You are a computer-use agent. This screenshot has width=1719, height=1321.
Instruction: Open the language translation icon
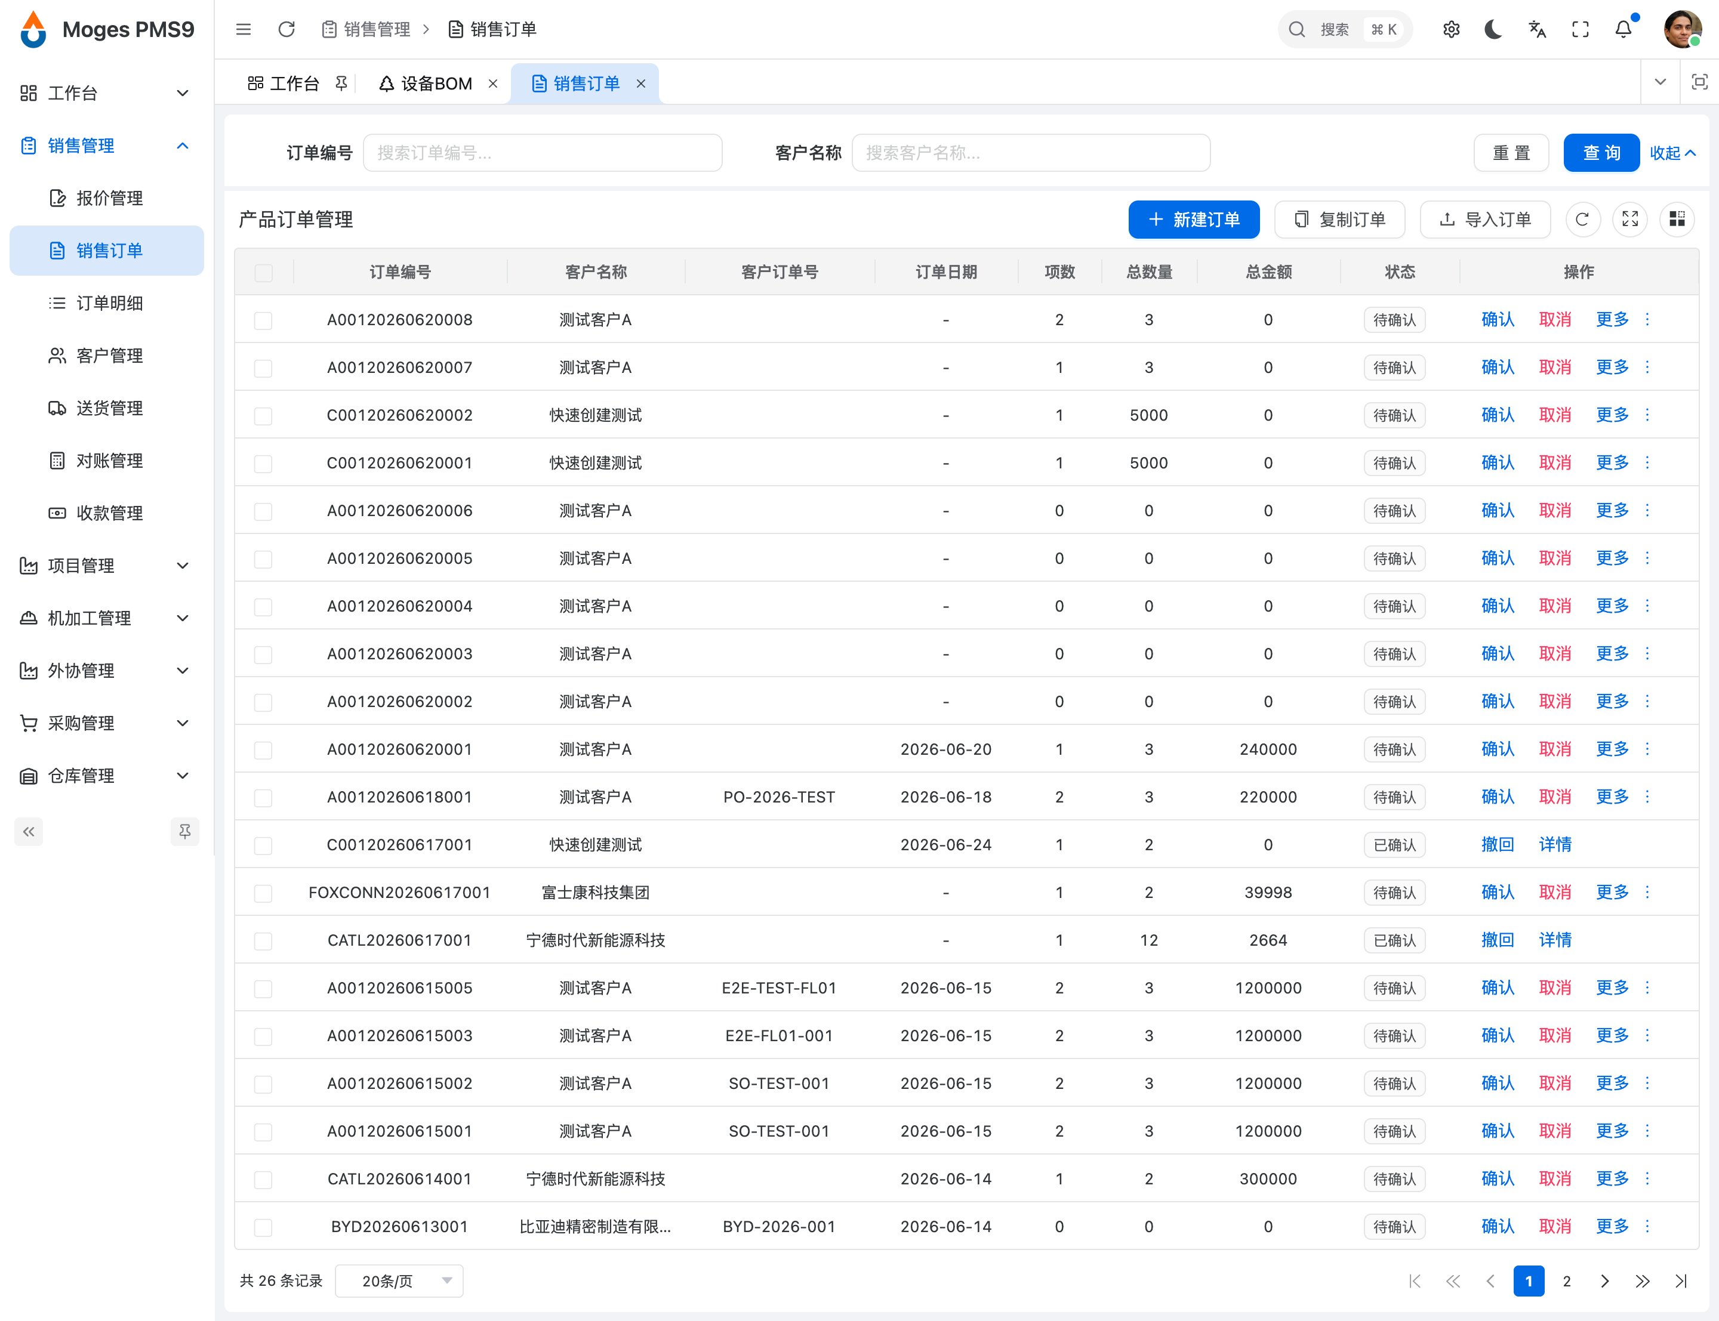pos(1536,29)
